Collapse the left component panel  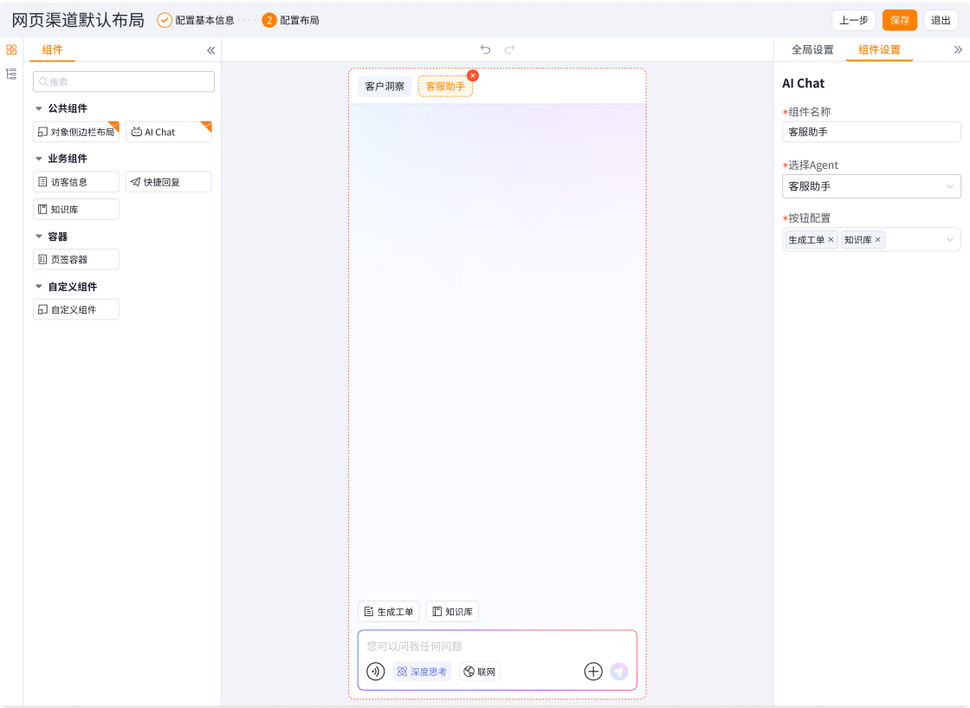click(x=210, y=50)
